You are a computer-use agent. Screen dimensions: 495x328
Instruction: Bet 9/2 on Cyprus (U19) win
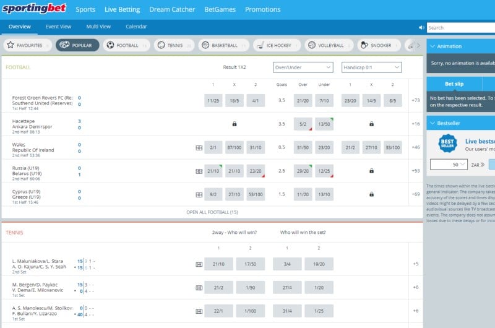click(x=213, y=194)
